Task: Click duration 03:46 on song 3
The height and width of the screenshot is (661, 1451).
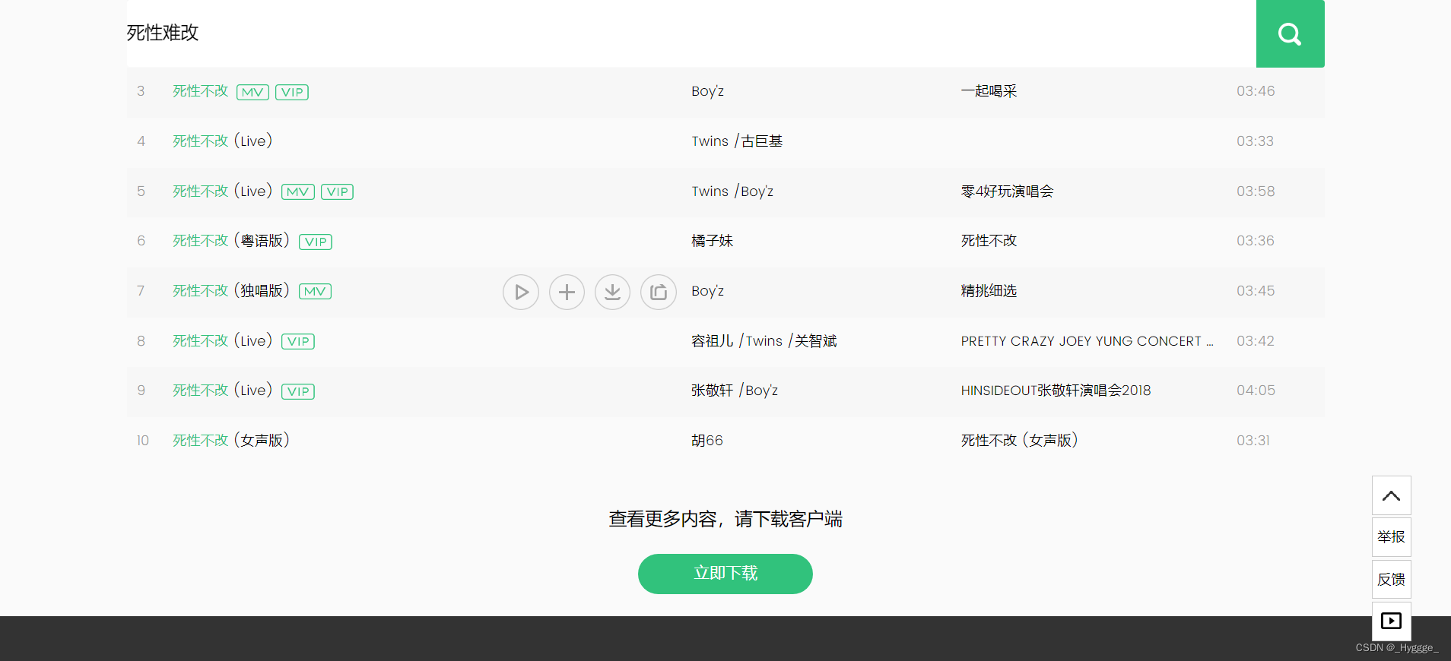Action: (x=1256, y=91)
